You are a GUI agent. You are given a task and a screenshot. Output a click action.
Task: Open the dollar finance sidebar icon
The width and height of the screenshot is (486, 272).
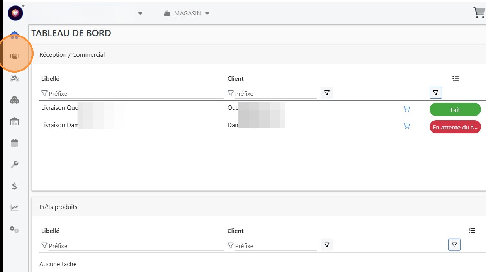[14, 186]
